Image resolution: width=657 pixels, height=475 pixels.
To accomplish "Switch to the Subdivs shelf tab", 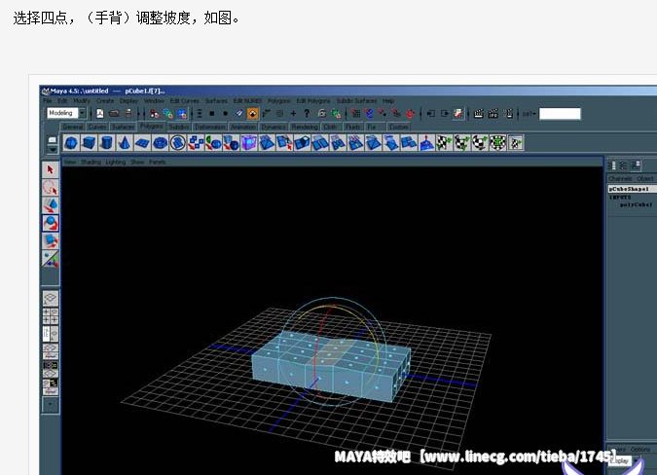I will coord(179,127).
